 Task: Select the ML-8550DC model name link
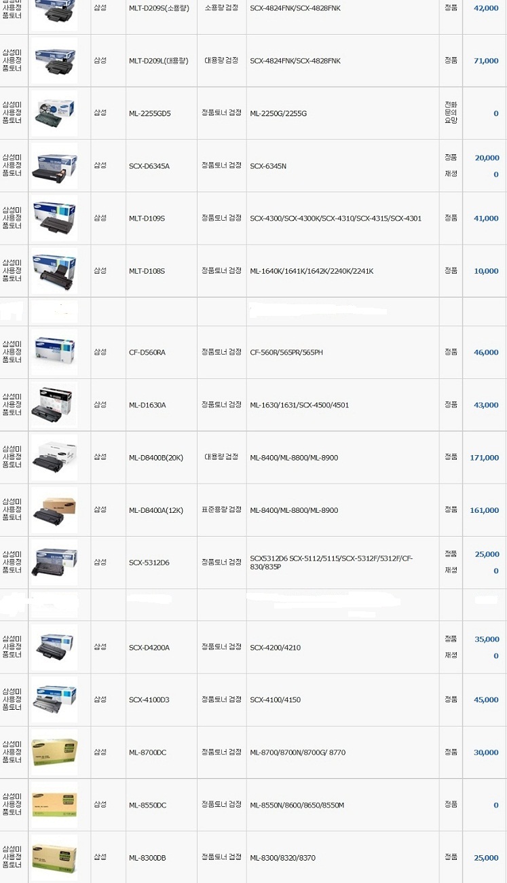click(147, 805)
